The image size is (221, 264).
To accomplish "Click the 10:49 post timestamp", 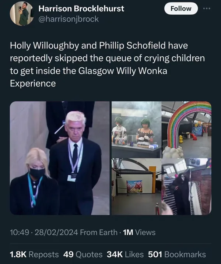I will (x=20, y=232).
